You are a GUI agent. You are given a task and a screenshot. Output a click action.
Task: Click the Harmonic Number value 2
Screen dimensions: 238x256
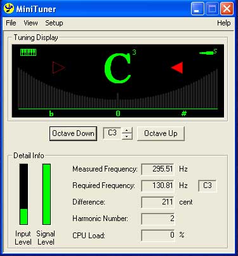(x=157, y=219)
